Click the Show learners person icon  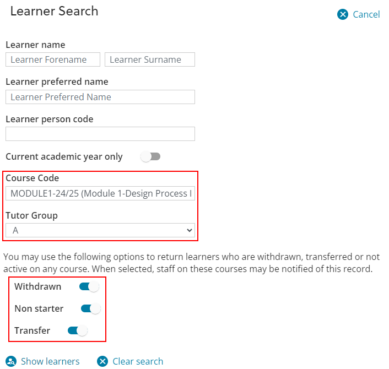pyautogui.click(x=11, y=361)
